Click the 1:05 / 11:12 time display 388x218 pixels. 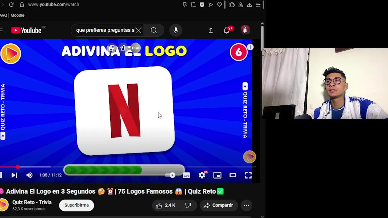(50, 175)
